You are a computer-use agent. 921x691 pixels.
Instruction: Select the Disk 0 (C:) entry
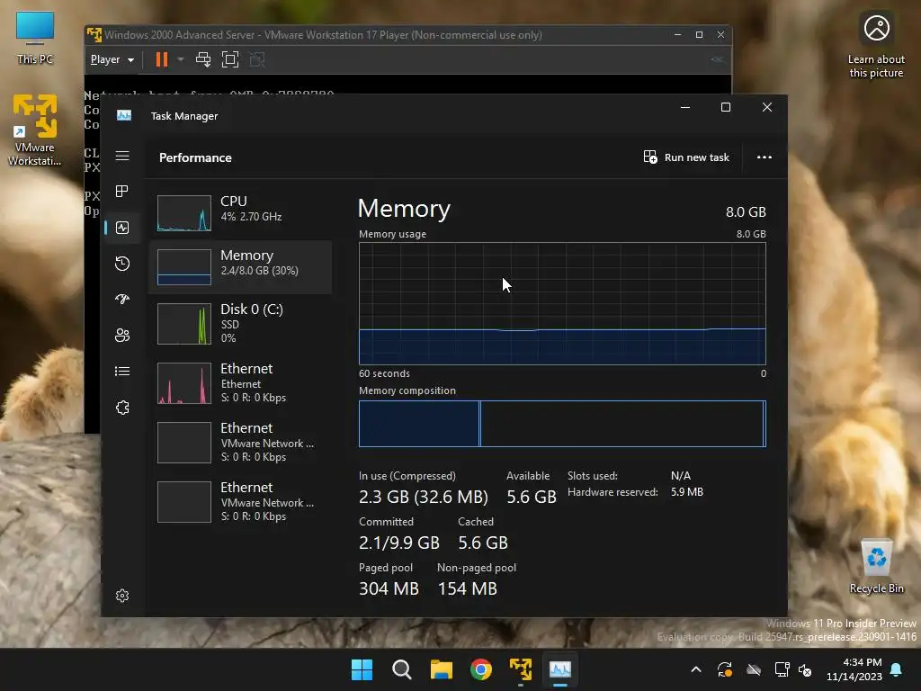click(240, 323)
